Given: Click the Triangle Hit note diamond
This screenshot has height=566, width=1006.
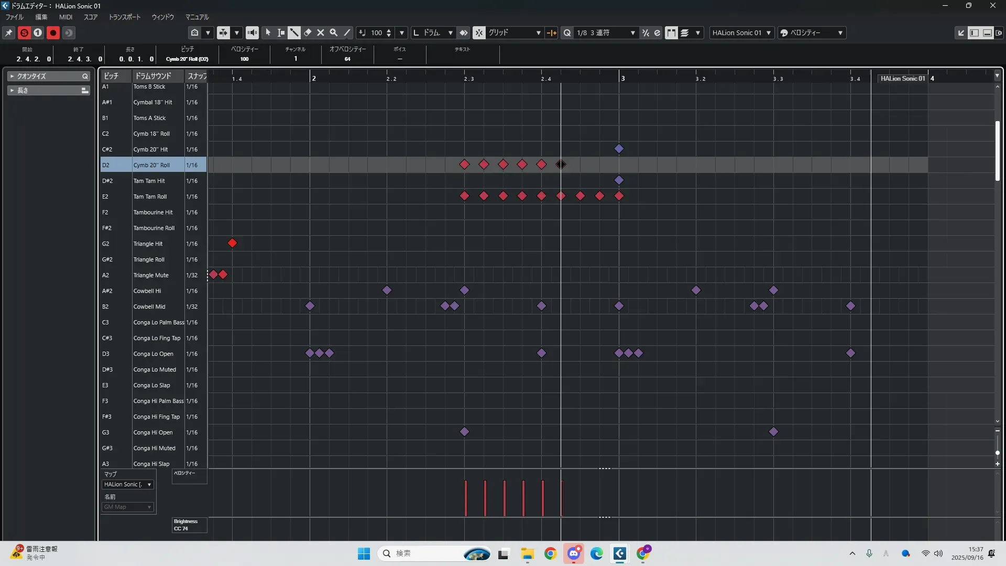Looking at the screenshot, I should [x=232, y=243].
